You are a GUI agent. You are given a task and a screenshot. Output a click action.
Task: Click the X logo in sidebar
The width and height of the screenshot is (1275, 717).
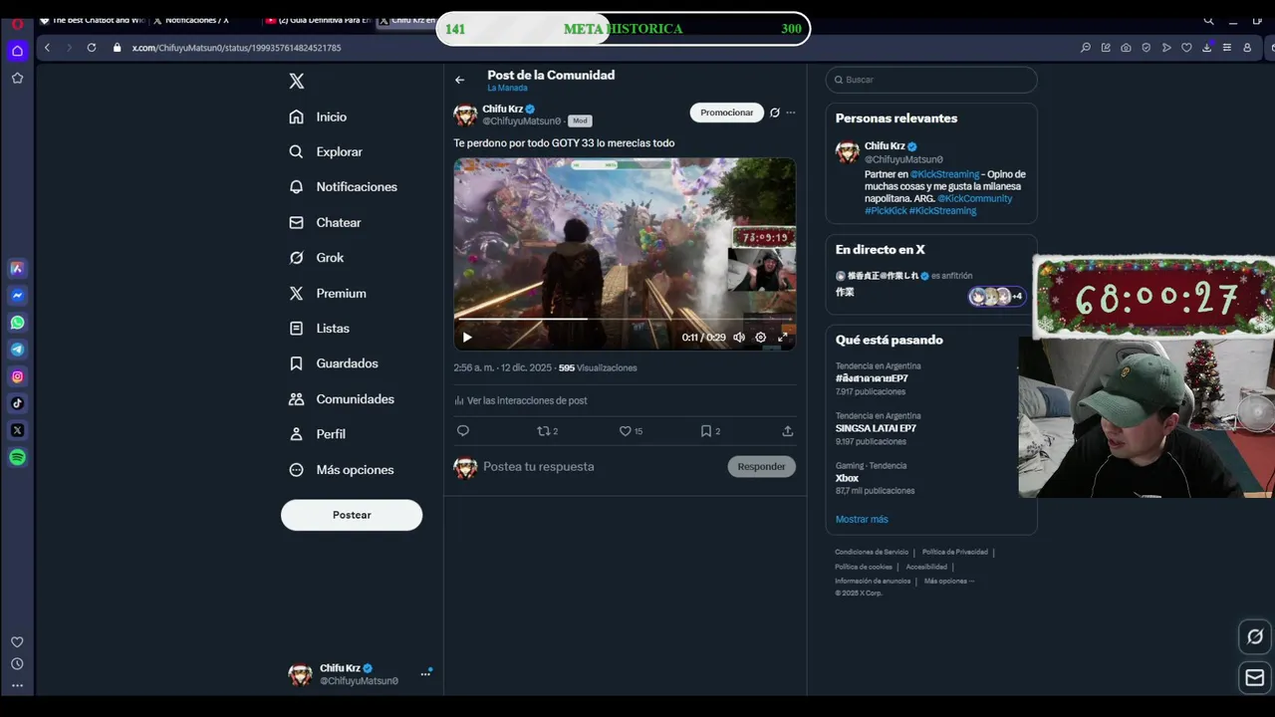[x=296, y=82]
